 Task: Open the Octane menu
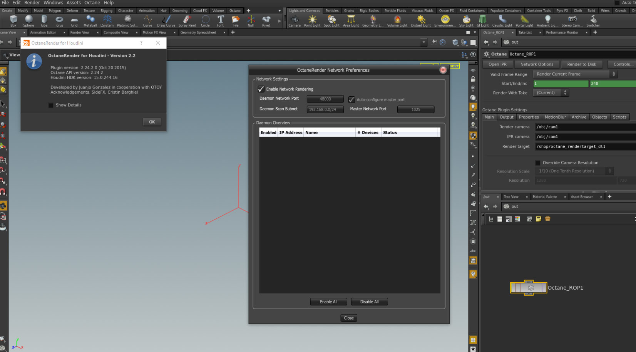tap(92, 3)
